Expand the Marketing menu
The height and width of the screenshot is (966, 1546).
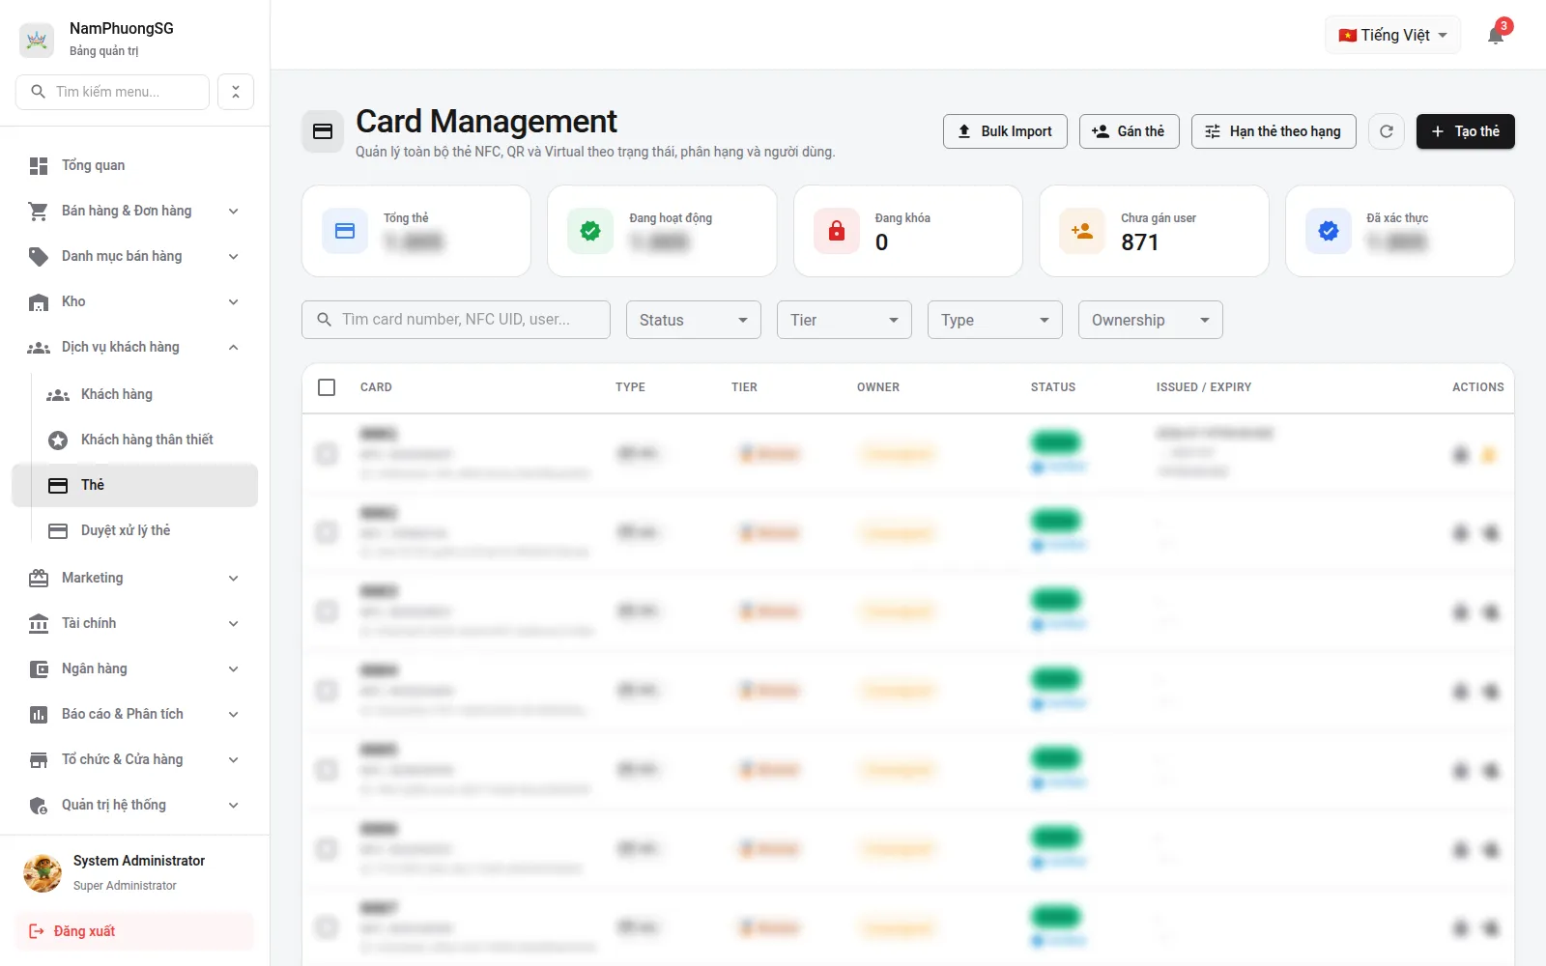pyautogui.click(x=135, y=578)
